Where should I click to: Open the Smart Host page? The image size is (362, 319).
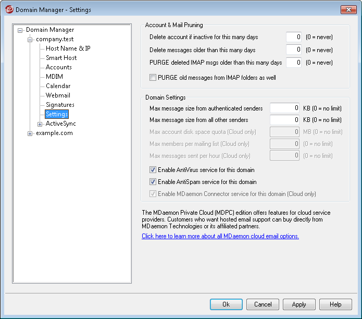coord(61,58)
